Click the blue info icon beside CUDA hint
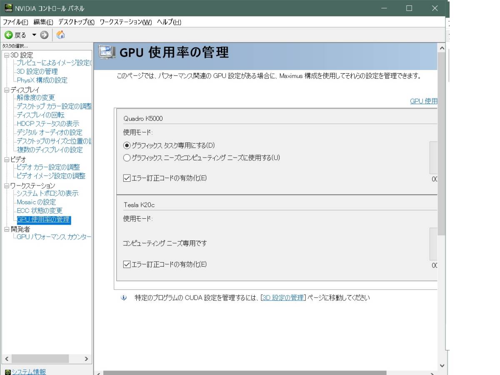The height and width of the screenshot is (375, 500). [x=124, y=298]
